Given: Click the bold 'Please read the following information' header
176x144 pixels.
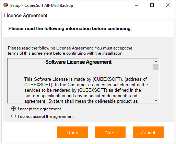Looking at the screenshot, I should pos(70,29).
